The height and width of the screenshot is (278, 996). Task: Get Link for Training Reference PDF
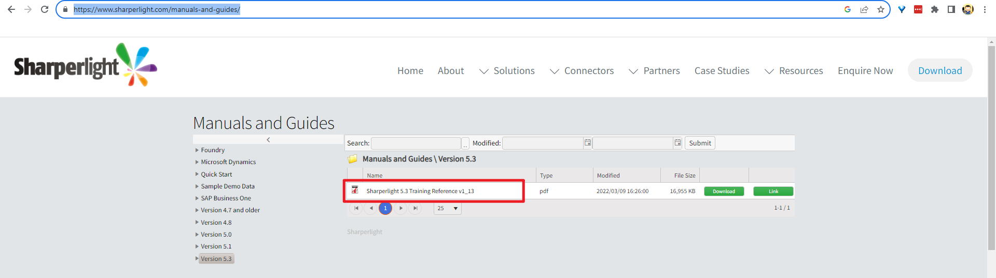coord(773,192)
